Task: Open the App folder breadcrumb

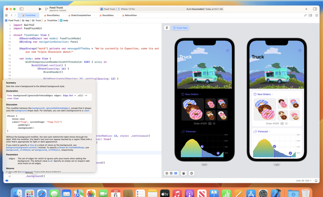Action: click(26, 20)
